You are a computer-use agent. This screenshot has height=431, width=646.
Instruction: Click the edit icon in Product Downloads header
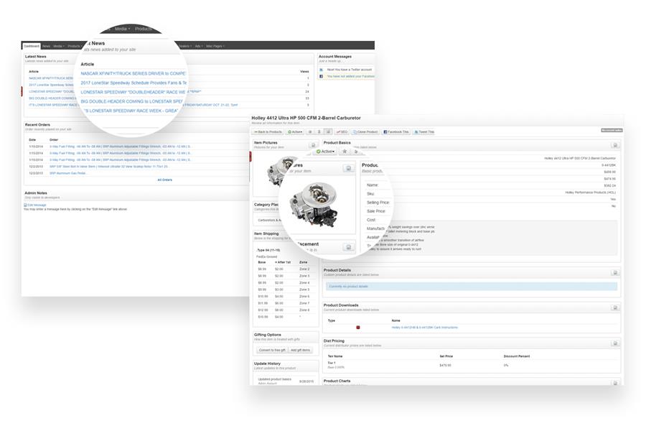click(615, 307)
